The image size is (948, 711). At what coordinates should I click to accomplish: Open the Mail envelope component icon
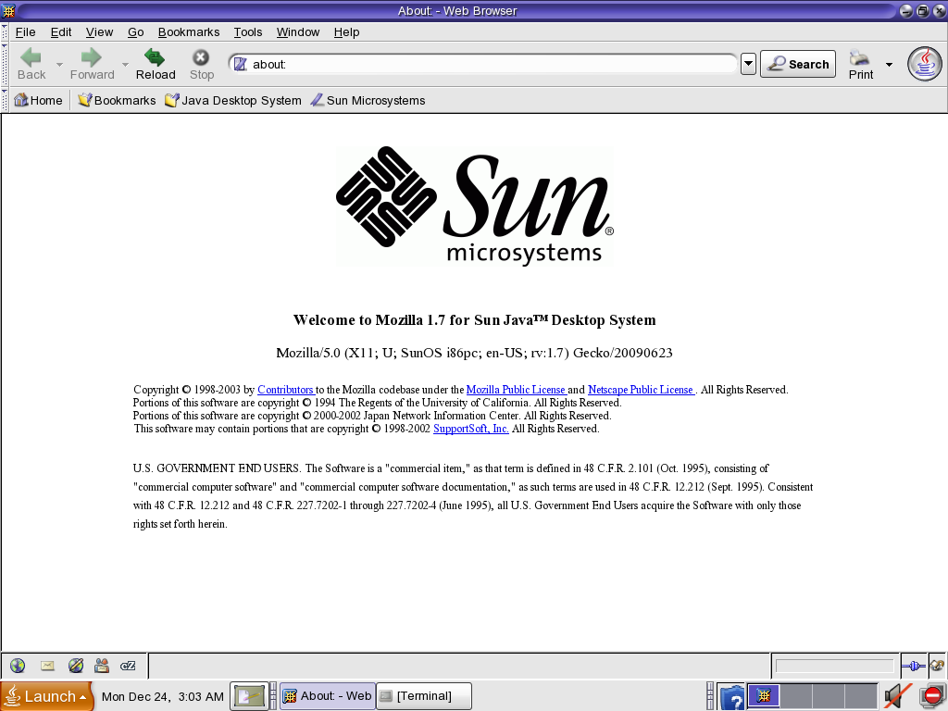[47, 666]
